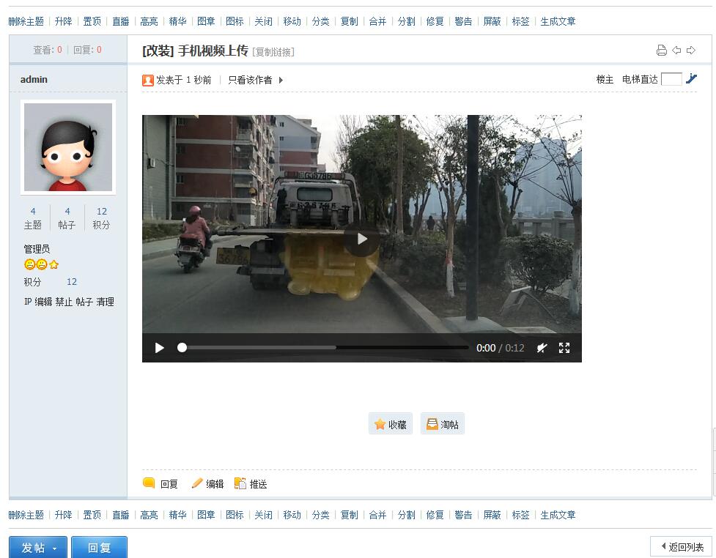Go to previous thread arrow icon
Viewport: 716px width, 558px height.
(676, 51)
